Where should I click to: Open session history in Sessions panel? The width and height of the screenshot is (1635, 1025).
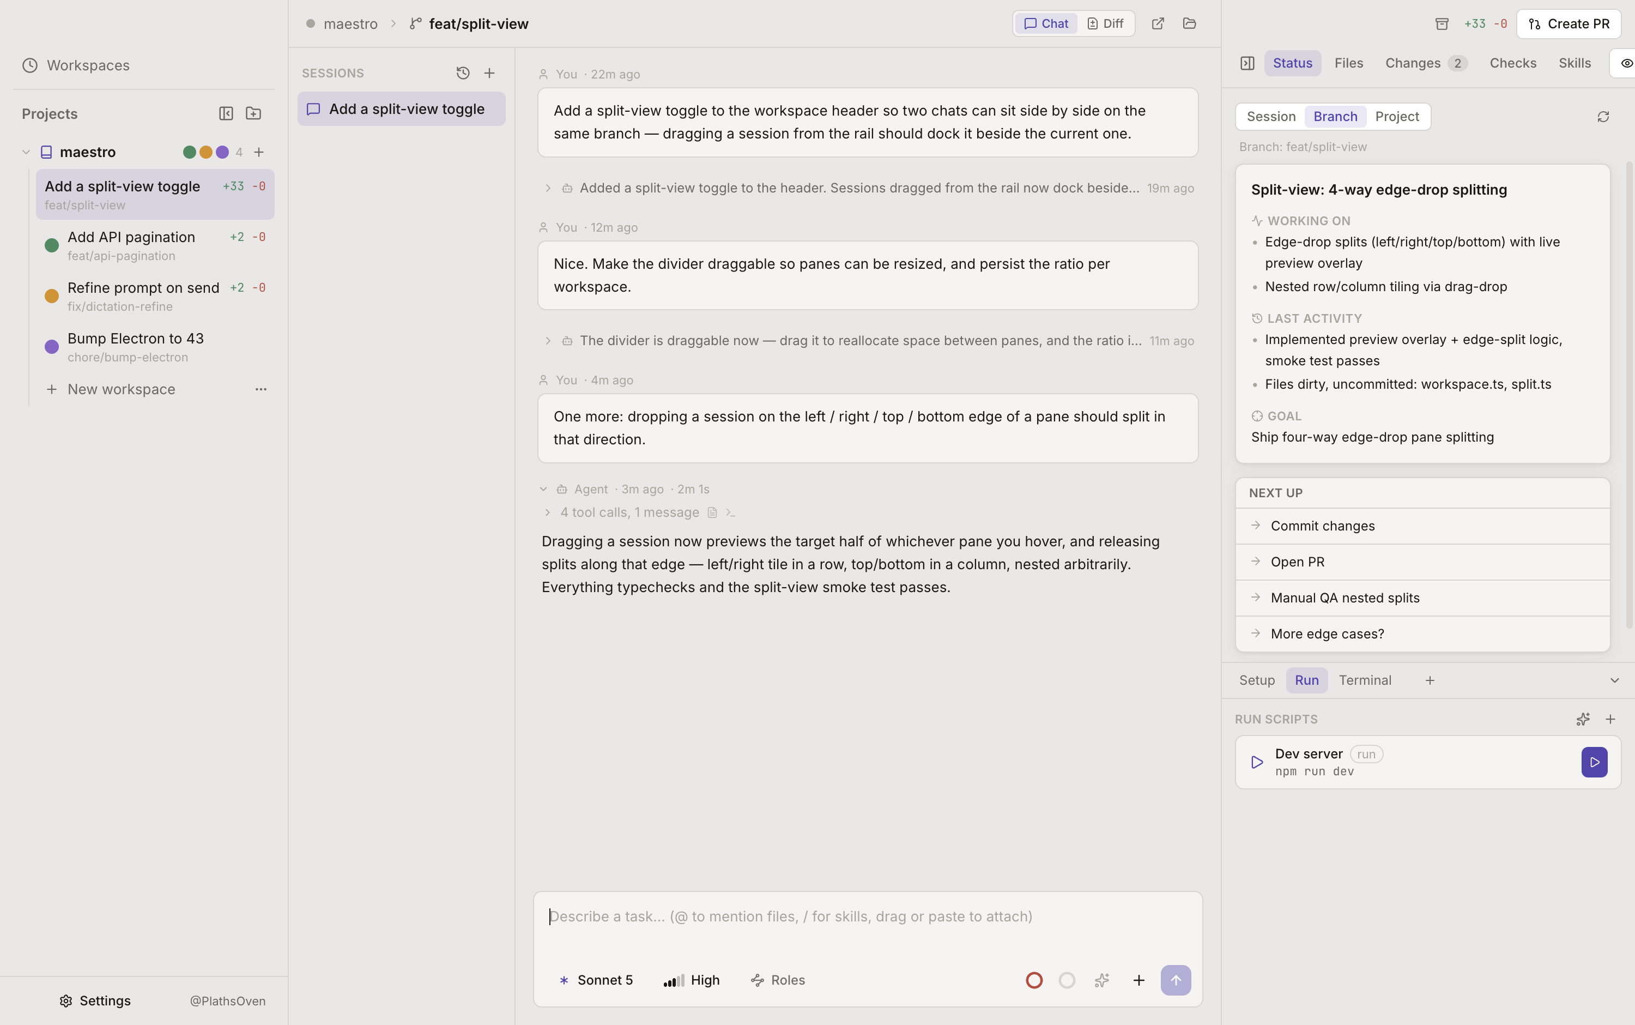pos(463,73)
